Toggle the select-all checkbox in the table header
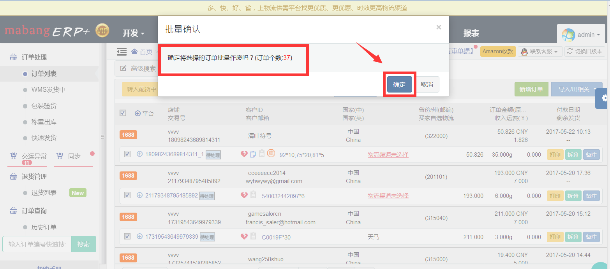Screen dimensions: 610x269 pos(123,113)
